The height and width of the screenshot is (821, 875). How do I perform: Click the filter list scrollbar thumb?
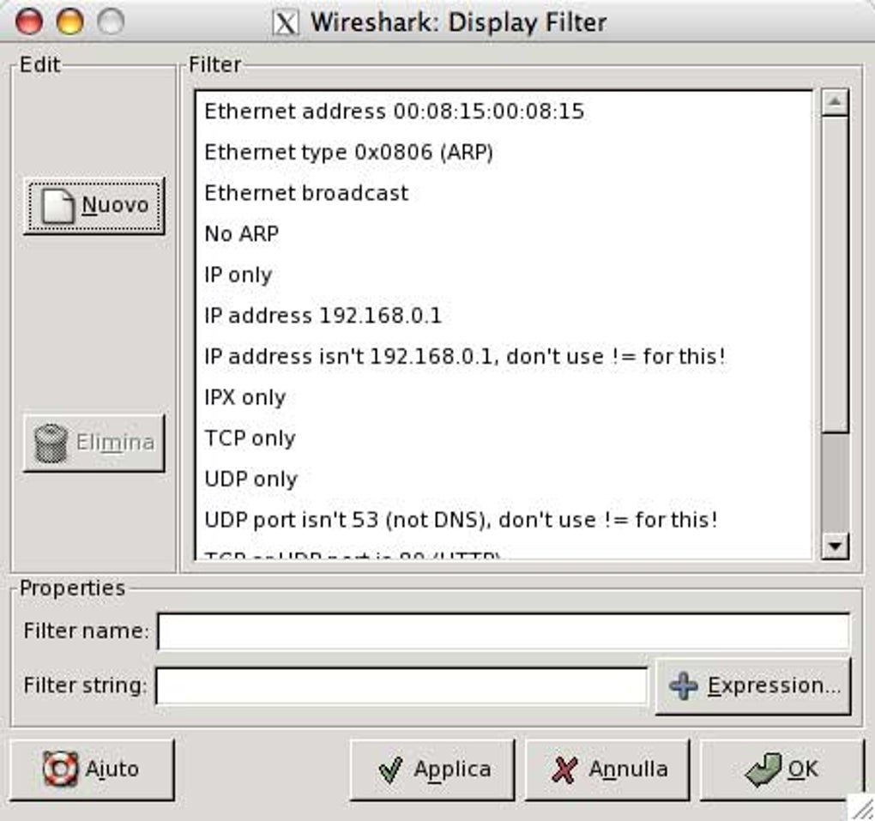pos(835,274)
